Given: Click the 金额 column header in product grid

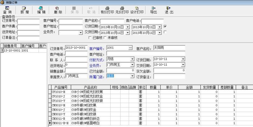Looking at the screenshot, I should click(189, 87).
